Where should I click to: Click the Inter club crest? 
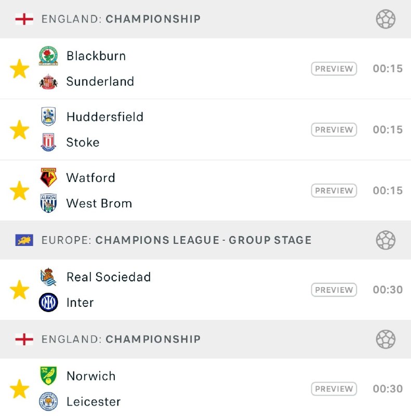(48, 303)
